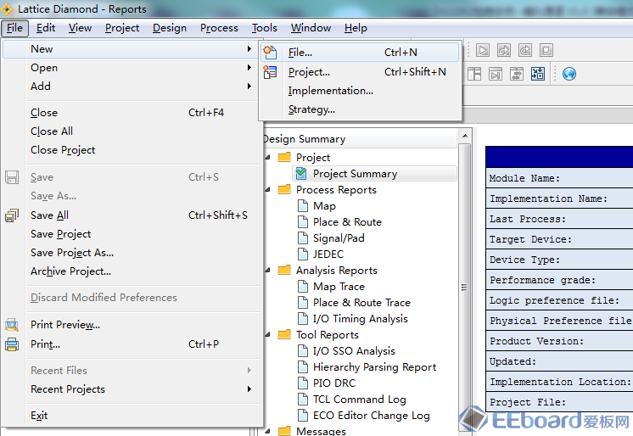
Task: Click the Stop process square icon
Action: click(546, 50)
